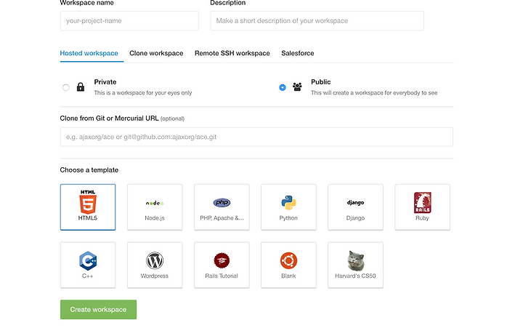The image size is (523, 328).
Task: Click 'This is a workspace for your eyes only' text
Action: click(143, 93)
